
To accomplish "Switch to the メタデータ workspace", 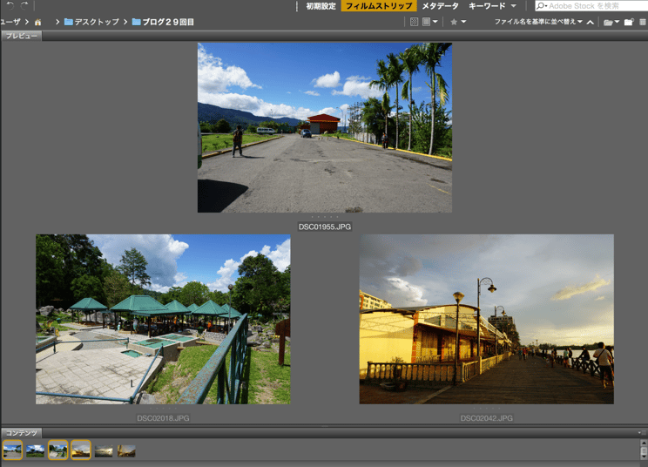I will pos(440,6).
